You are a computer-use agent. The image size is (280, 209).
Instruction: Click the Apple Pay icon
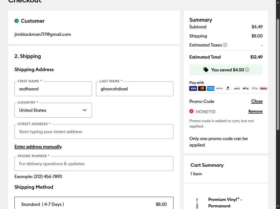pos(246,88)
